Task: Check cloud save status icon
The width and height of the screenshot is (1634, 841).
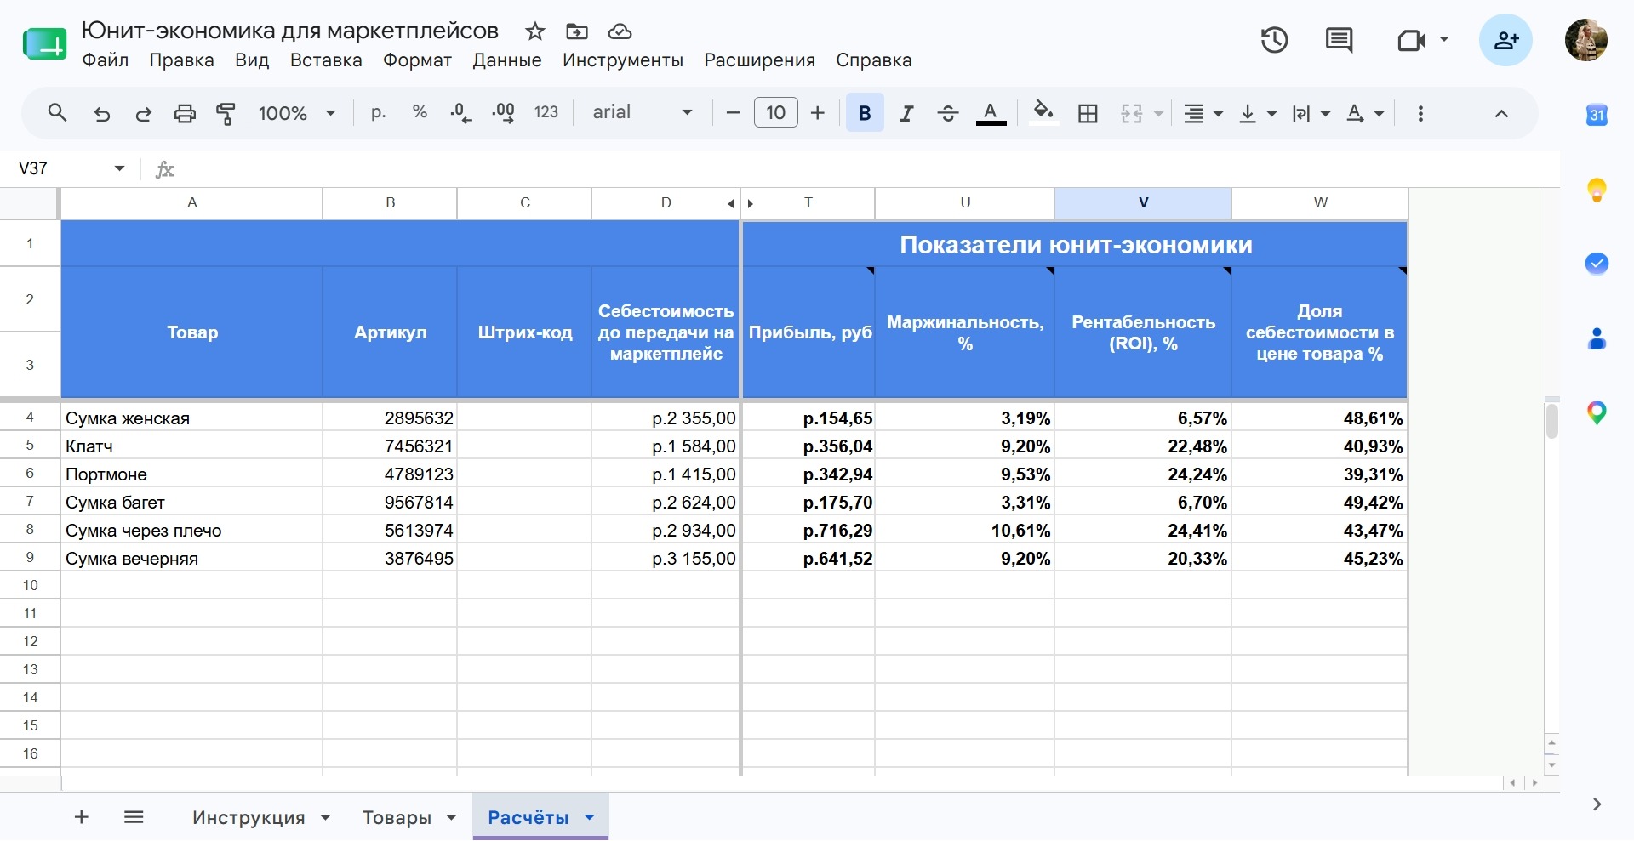Action: (620, 31)
